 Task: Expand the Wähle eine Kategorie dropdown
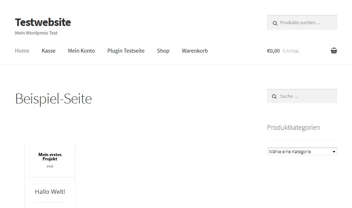click(302, 151)
